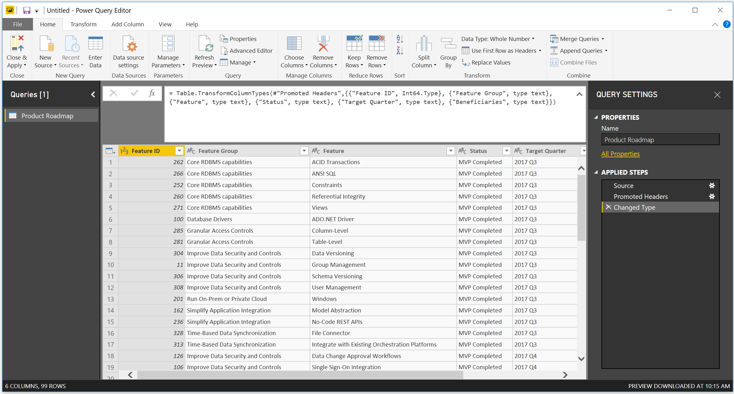Open Feature Group column filter dropdown
This screenshot has width=734, height=394.
[304, 151]
